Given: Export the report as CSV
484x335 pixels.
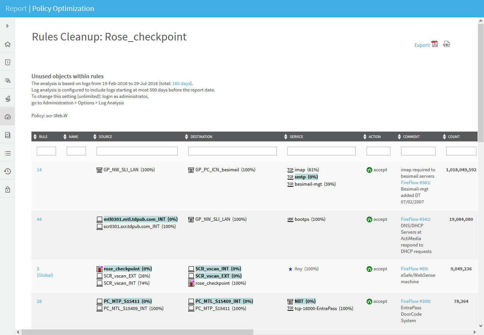Looking at the screenshot, I should click(x=447, y=44).
